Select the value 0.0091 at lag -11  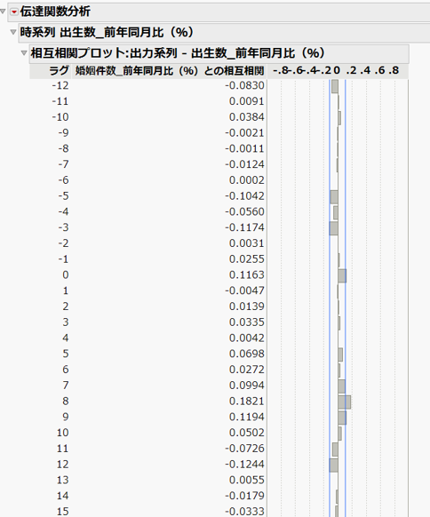247,101
